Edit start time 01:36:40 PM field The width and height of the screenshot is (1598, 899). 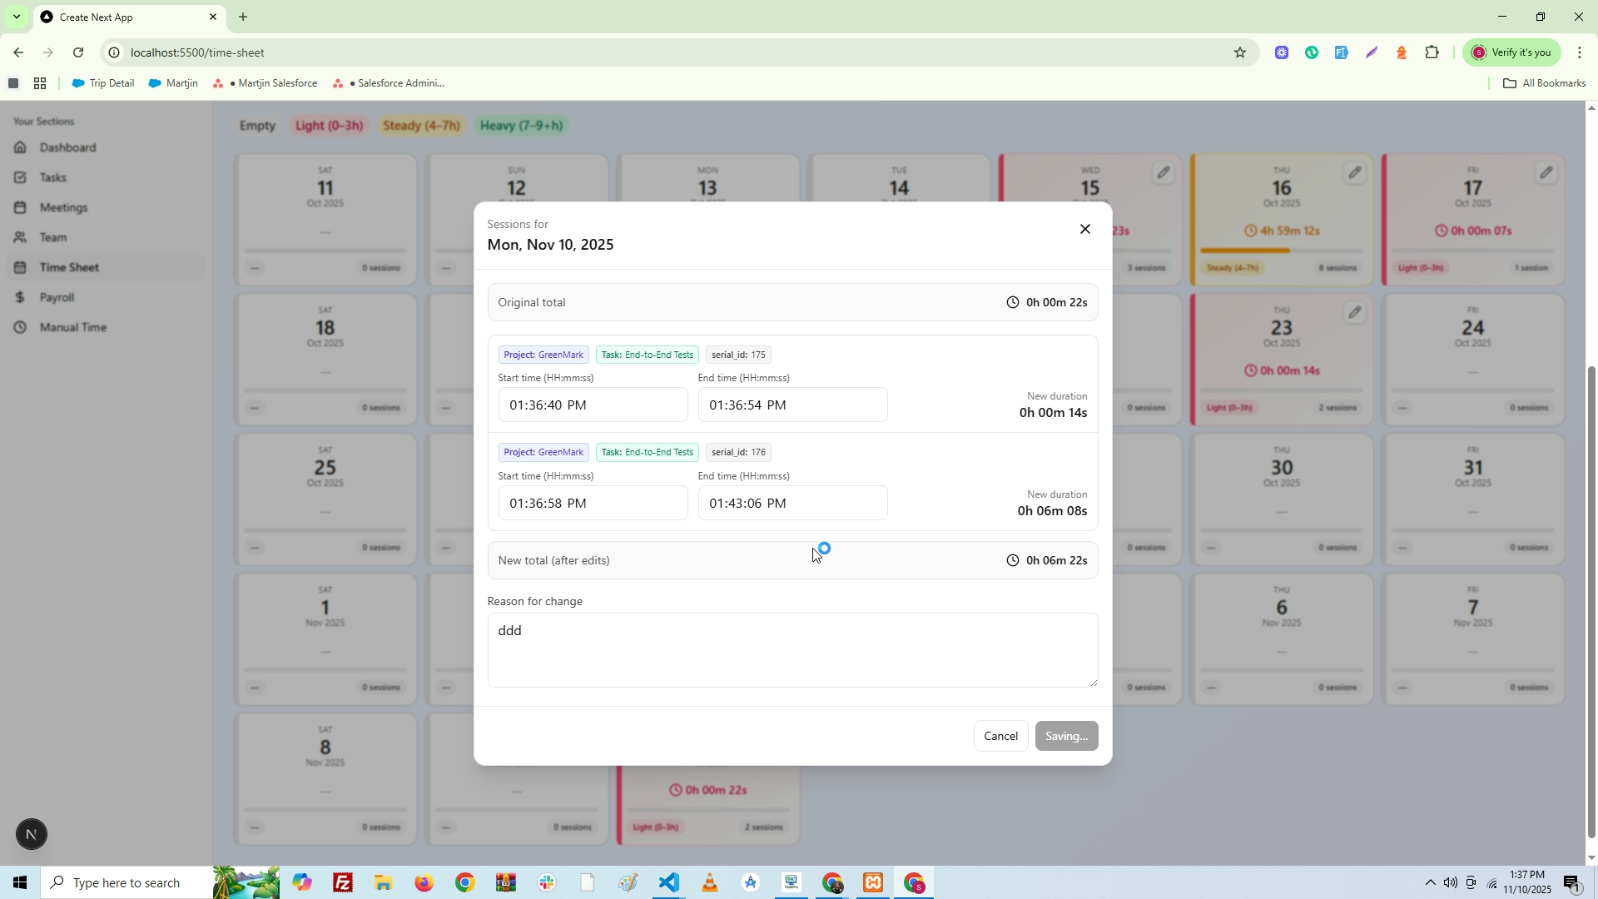point(592,405)
